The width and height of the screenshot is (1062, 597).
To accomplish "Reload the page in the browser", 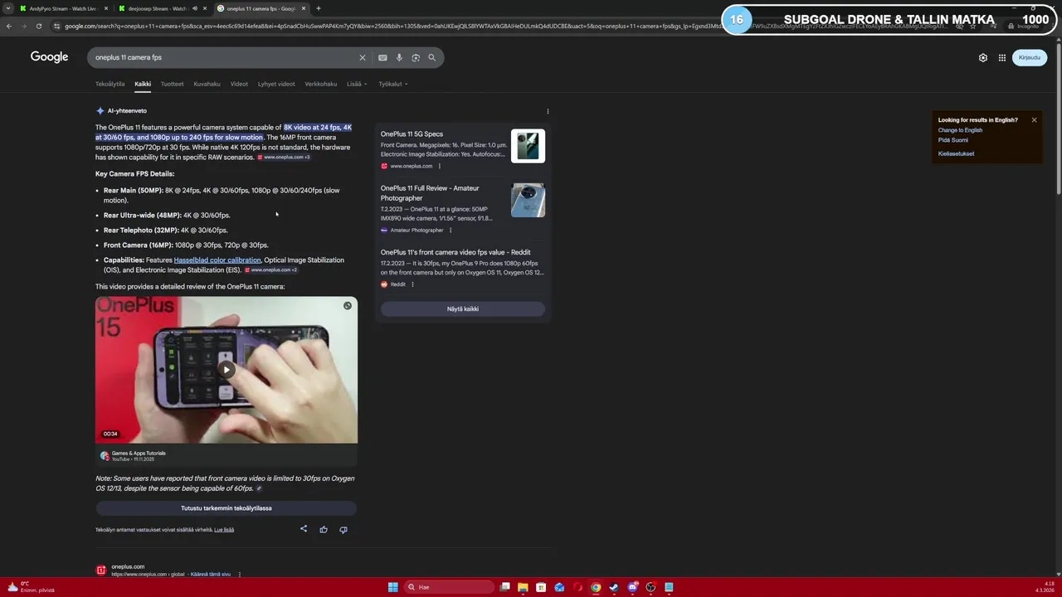I will click(x=38, y=26).
